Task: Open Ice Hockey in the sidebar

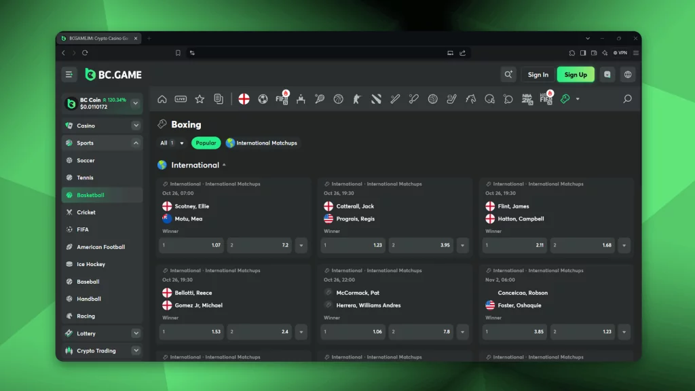Action: (x=102, y=264)
